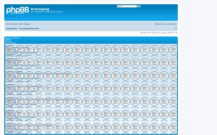Image resolution: width=217 pixels, height=135 pixels.
Task: Click the Kreuzgang site title
Action: click(x=40, y=9)
